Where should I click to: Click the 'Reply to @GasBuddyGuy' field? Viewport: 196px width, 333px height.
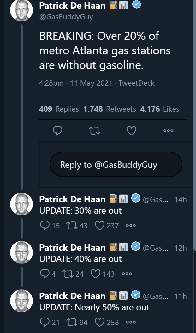(116, 164)
